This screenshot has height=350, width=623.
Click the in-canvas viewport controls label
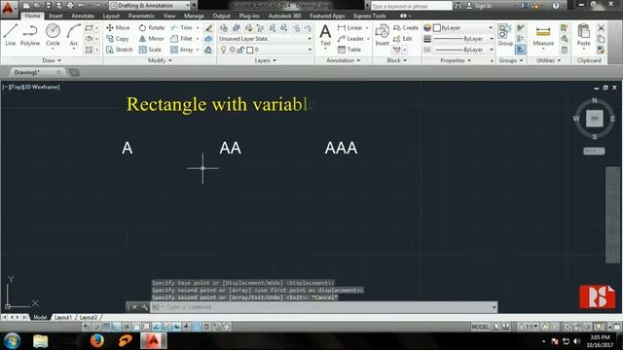[31, 87]
